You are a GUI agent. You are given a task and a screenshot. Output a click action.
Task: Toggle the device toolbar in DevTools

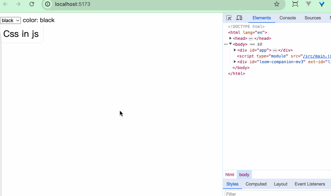[239, 18]
